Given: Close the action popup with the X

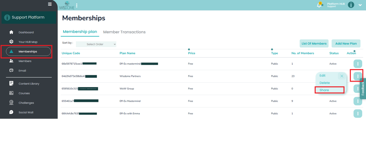Looking at the screenshot, I should click(342, 76).
